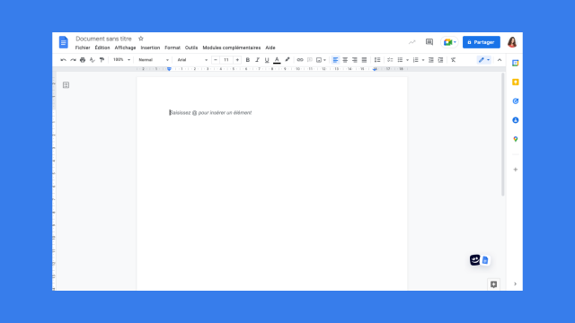Rename the Document sans titre title
The height and width of the screenshot is (323, 575).
pos(103,39)
